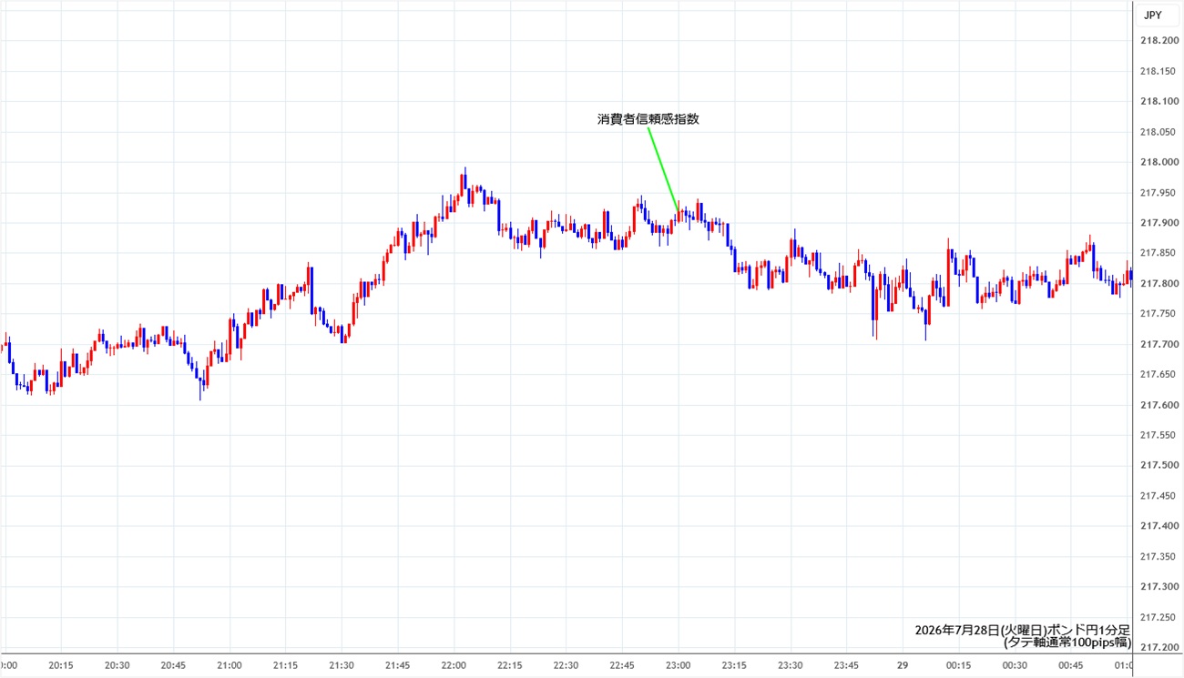Image resolution: width=1184 pixels, height=678 pixels.
Task: Select the 217.450 price axis label
Action: pyautogui.click(x=1157, y=496)
